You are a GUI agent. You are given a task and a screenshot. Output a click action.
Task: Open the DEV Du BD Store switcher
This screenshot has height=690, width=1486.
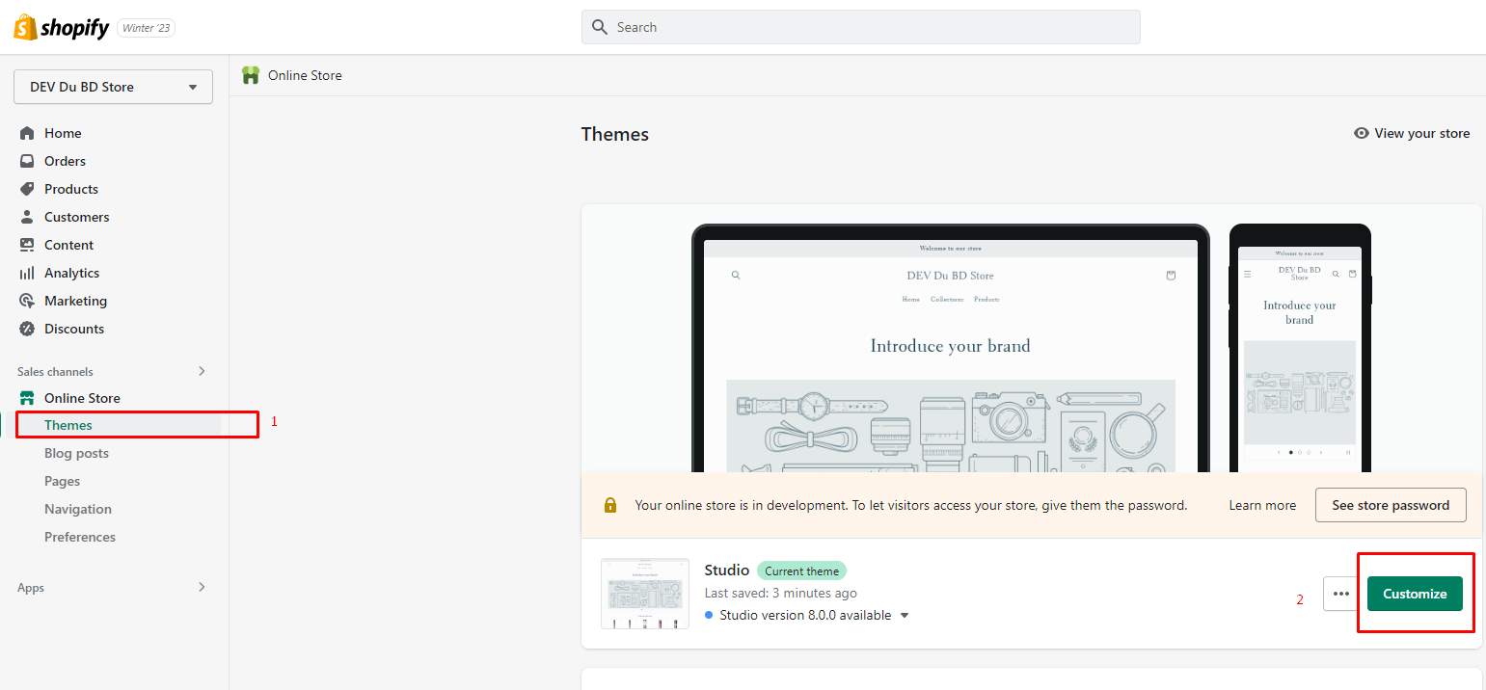[x=113, y=87]
